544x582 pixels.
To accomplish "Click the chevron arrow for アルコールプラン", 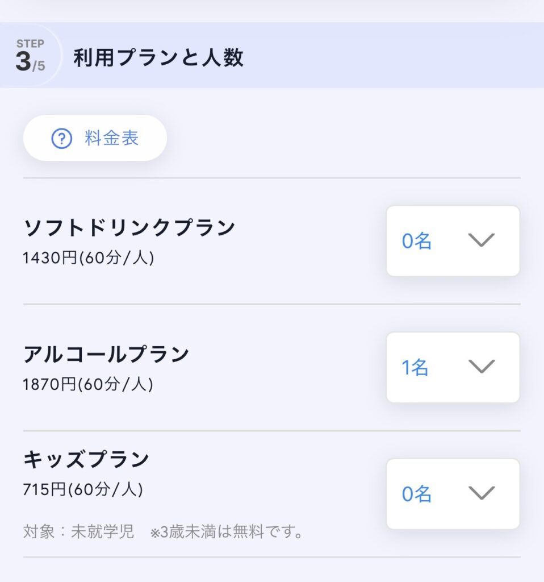I will [481, 367].
